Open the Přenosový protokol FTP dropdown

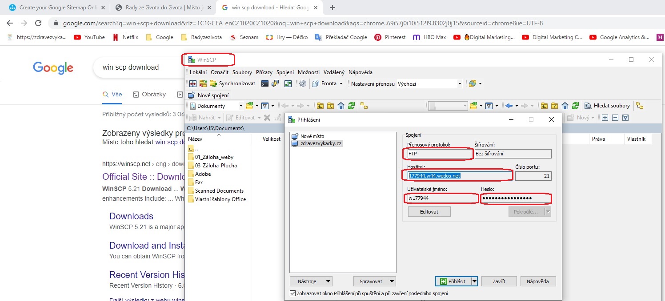pyautogui.click(x=439, y=154)
